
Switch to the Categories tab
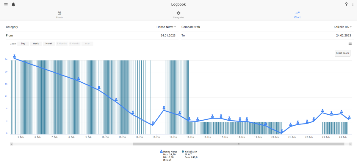pos(178,15)
